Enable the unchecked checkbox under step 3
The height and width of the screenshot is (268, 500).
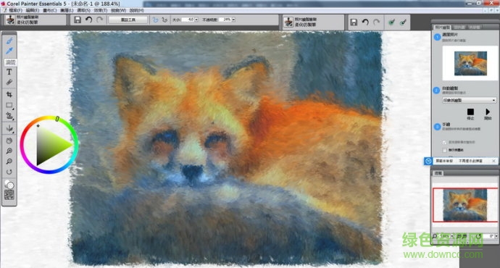[x=444, y=150]
